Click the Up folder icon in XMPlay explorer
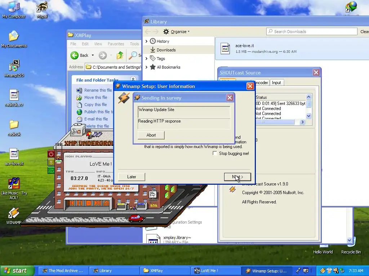 pos(120,55)
